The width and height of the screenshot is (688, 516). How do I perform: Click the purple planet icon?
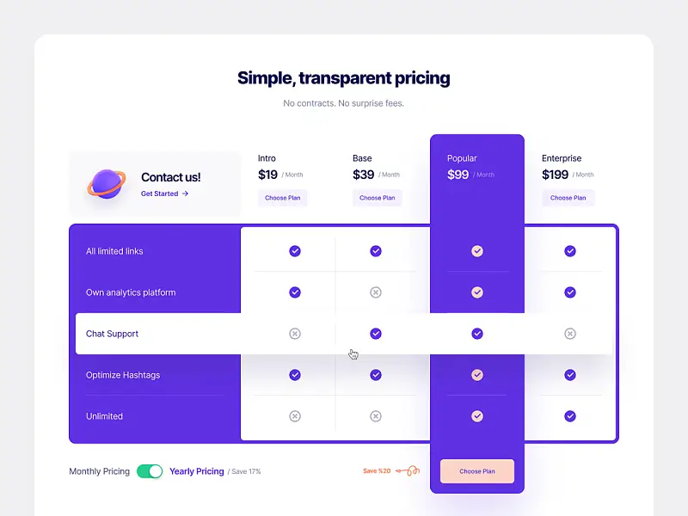pyautogui.click(x=107, y=184)
